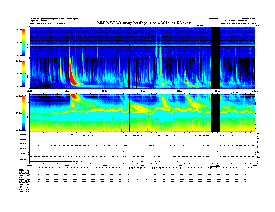Image resolution: width=275 pixels, height=212 pixels.
Task: Click the thin red spike in RAD2 spectrogram
Action: pyautogui.click(x=147, y=53)
